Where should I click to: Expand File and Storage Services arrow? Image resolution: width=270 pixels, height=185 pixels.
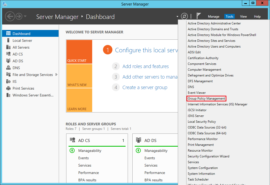point(56,75)
